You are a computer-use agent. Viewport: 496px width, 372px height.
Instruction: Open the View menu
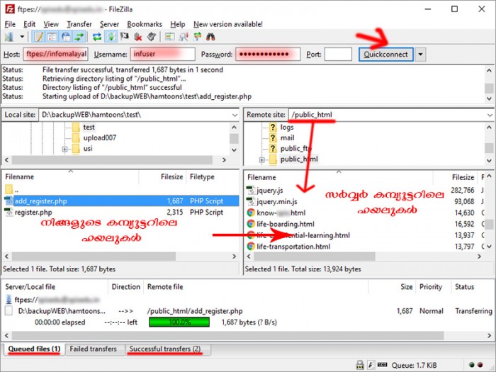[x=50, y=24]
